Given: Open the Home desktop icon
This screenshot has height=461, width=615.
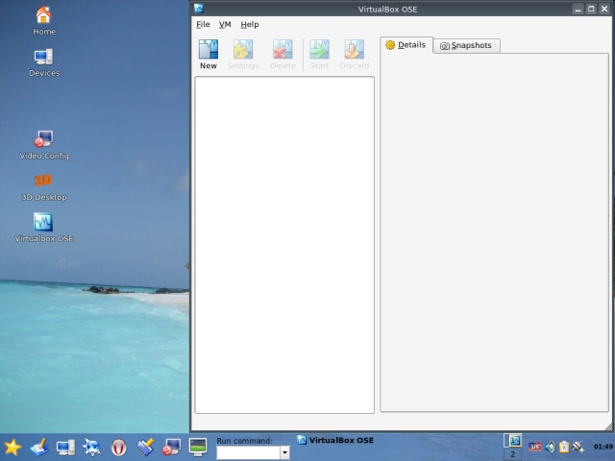Looking at the screenshot, I should (44, 21).
